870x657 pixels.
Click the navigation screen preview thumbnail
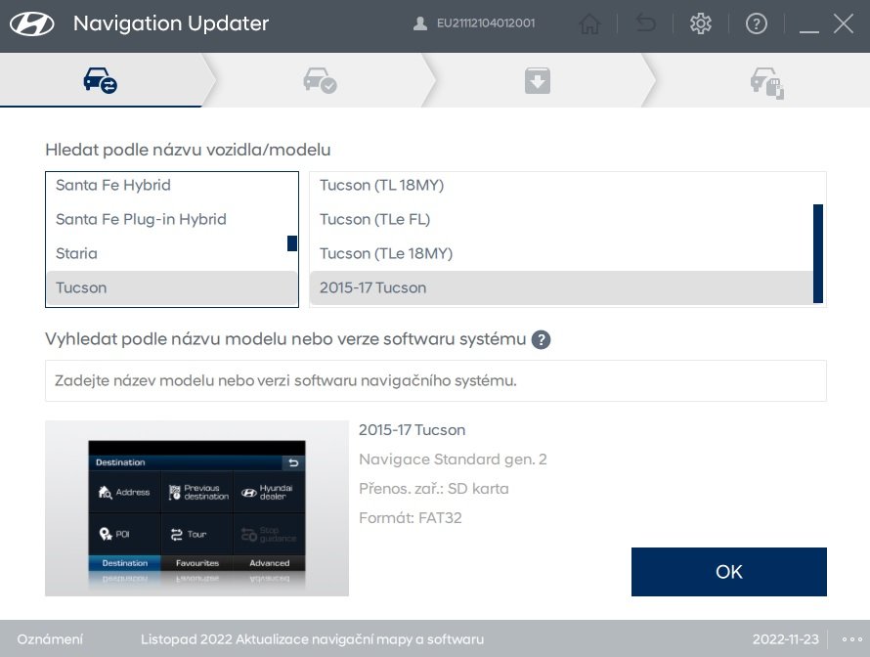click(196, 508)
